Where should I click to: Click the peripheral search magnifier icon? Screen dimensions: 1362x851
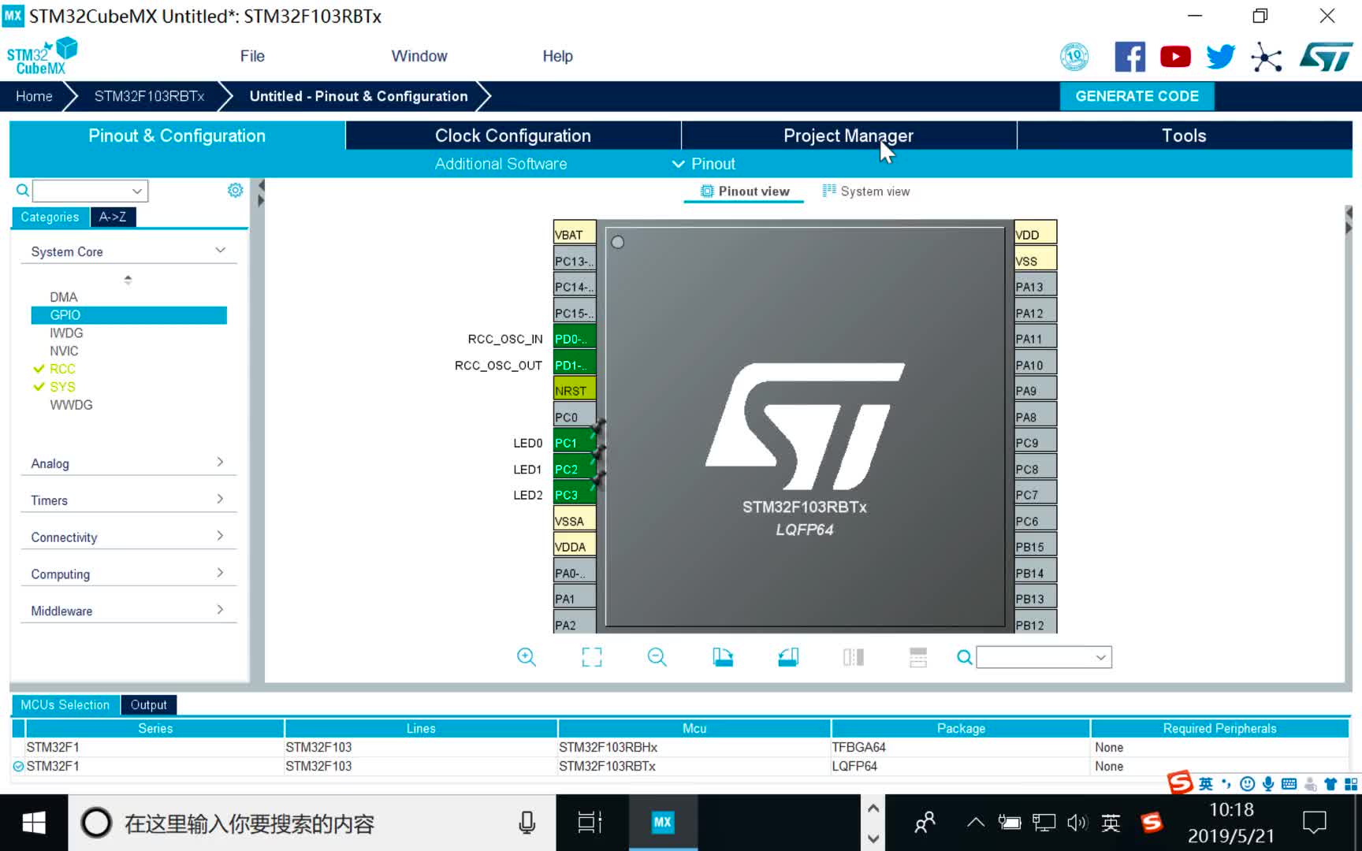tap(23, 190)
